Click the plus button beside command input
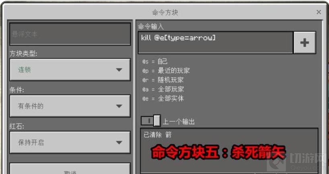The image size is (329, 174). click(304, 43)
